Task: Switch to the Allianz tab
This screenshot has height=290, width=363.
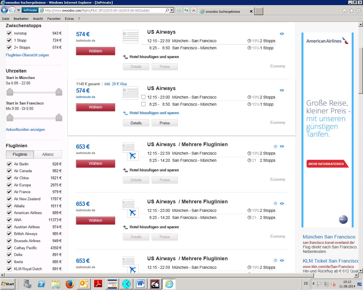Action: pos(48,154)
